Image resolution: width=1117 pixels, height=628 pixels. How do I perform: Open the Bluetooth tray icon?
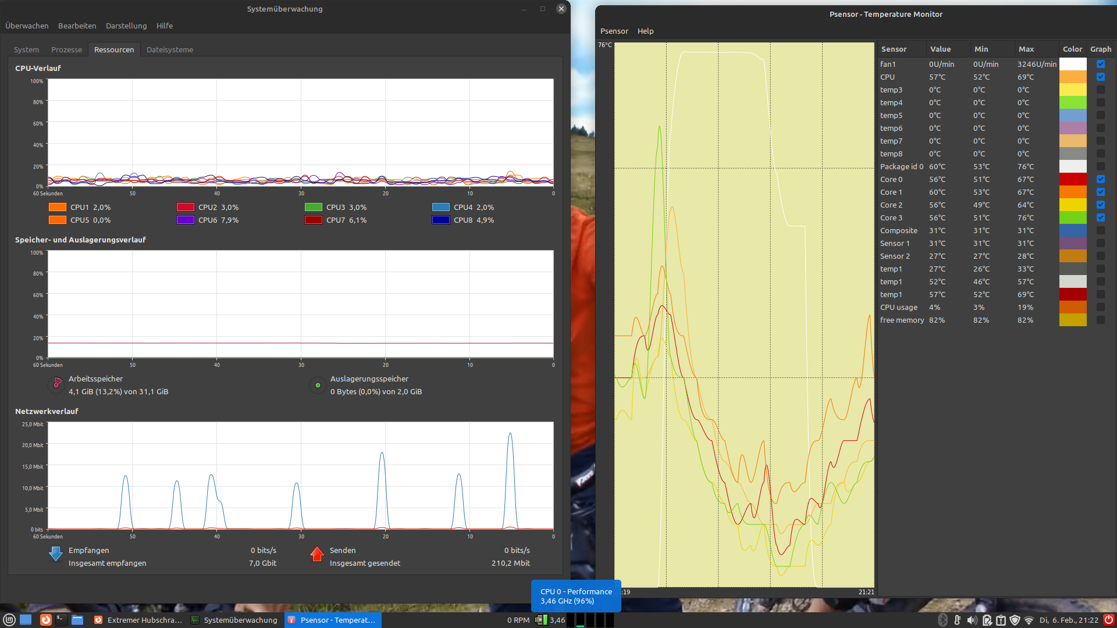(x=943, y=620)
